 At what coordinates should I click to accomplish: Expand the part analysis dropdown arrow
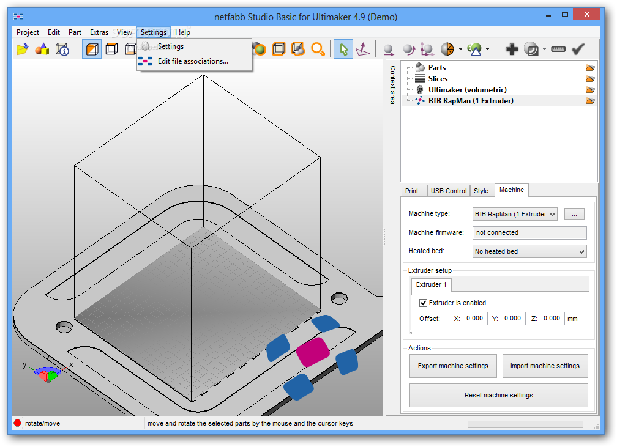[487, 50]
